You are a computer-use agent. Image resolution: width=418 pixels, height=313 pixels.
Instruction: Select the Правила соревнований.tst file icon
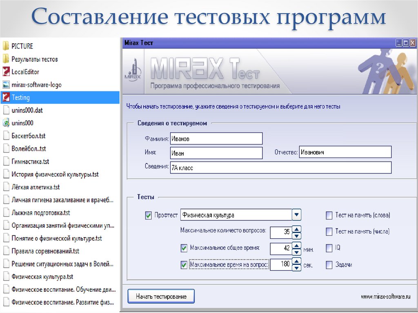tap(6, 251)
